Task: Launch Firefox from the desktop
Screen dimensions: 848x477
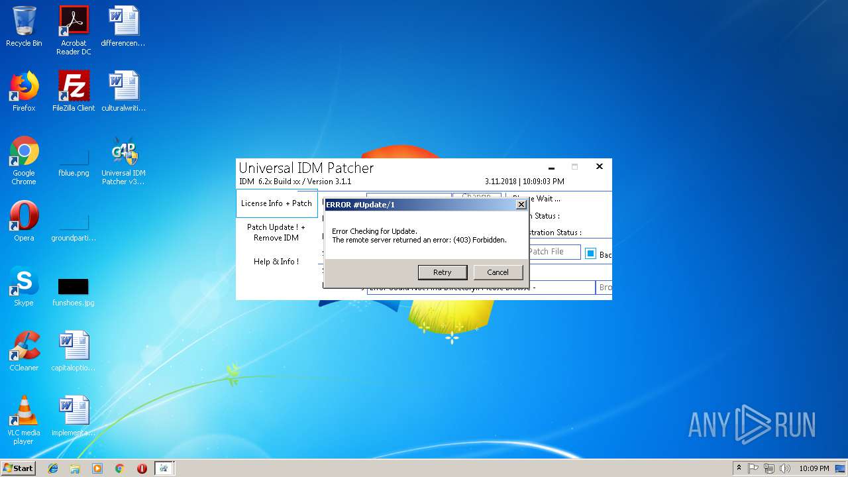Action: 24,92
